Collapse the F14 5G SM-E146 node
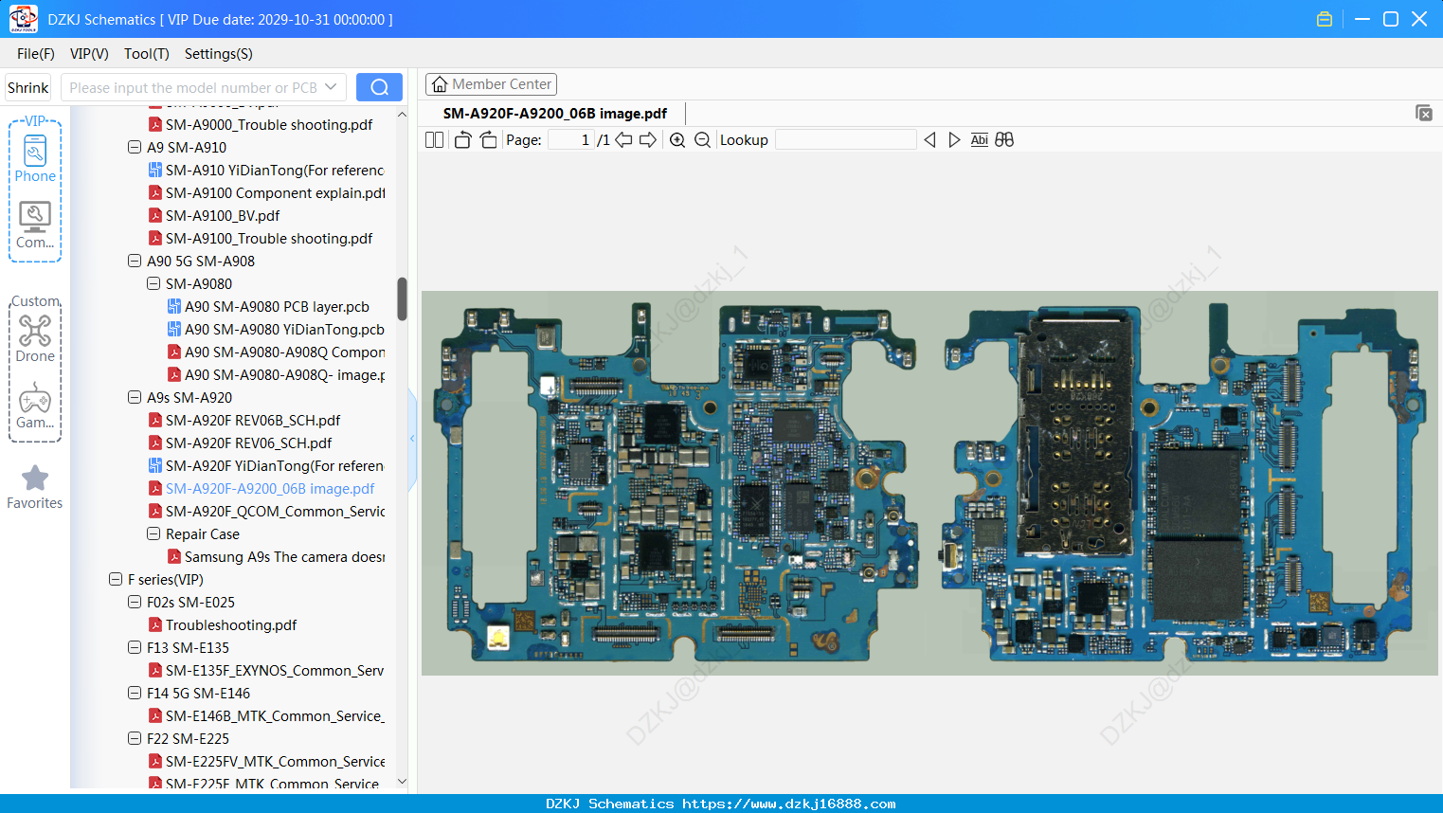The width and height of the screenshot is (1443, 813). pyautogui.click(x=135, y=694)
